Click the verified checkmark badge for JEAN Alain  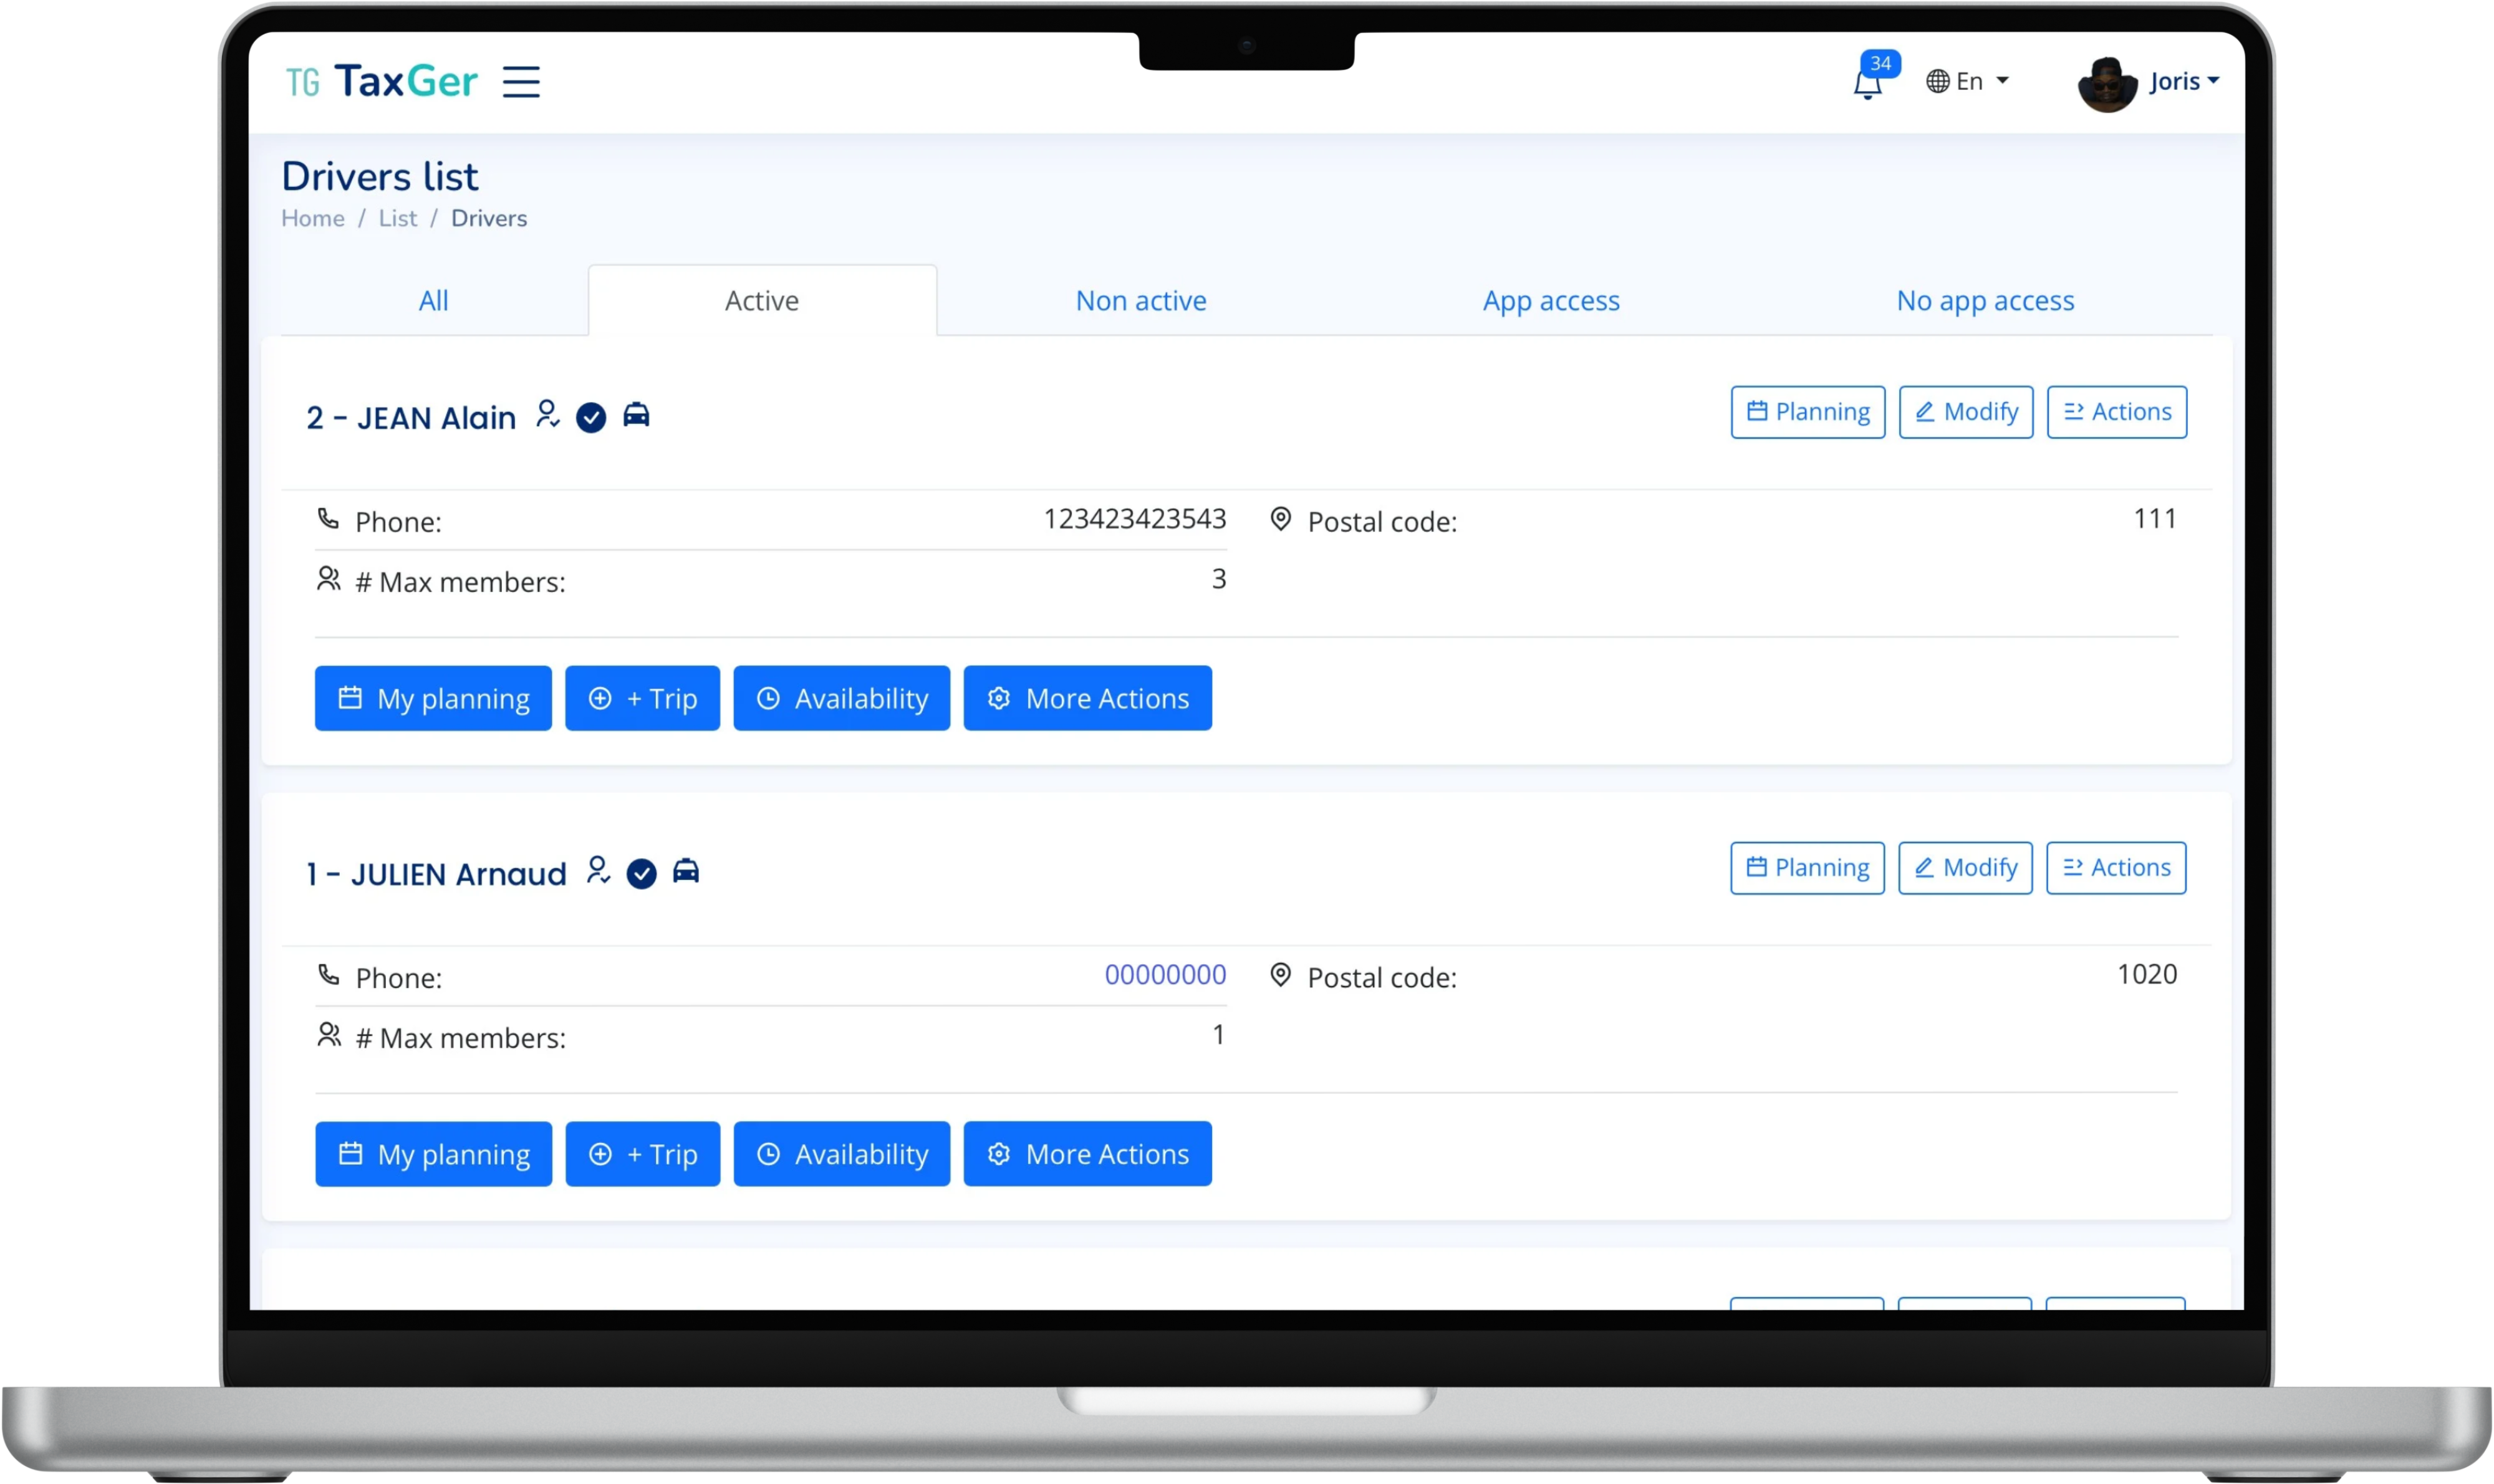click(591, 417)
